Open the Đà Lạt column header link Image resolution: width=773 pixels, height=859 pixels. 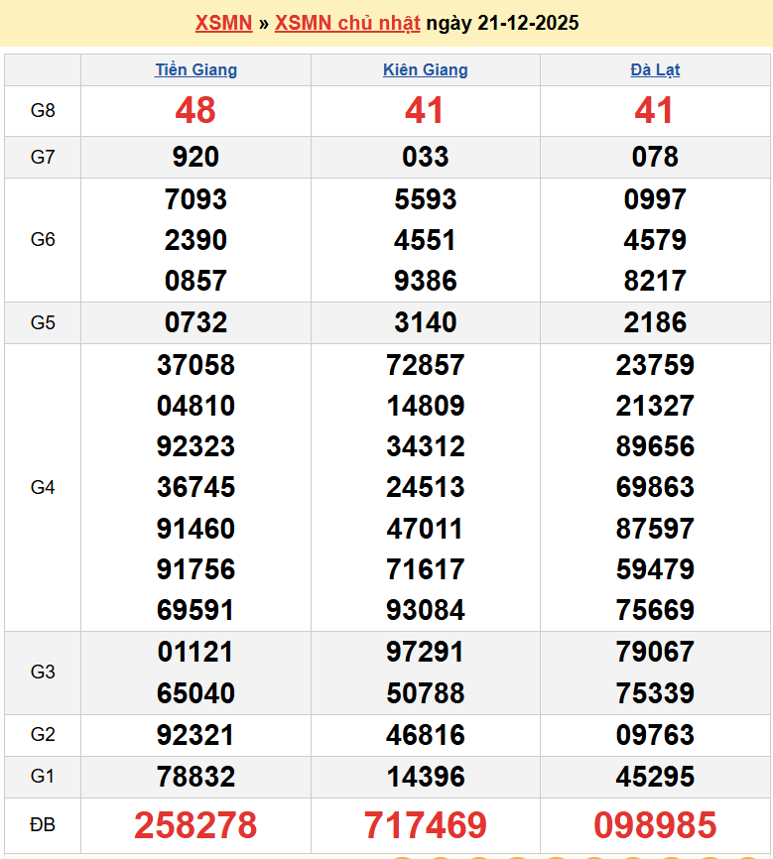click(655, 69)
